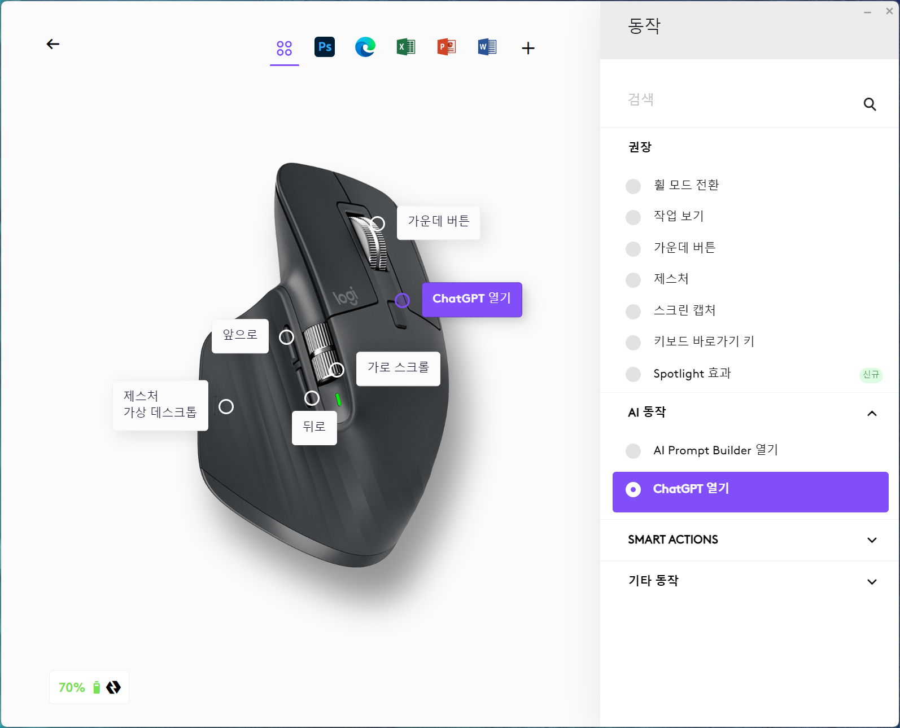This screenshot has width=900, height=728.
Task: Choose the 휠 모드 전환 radio option
Action: click(634, 186)
